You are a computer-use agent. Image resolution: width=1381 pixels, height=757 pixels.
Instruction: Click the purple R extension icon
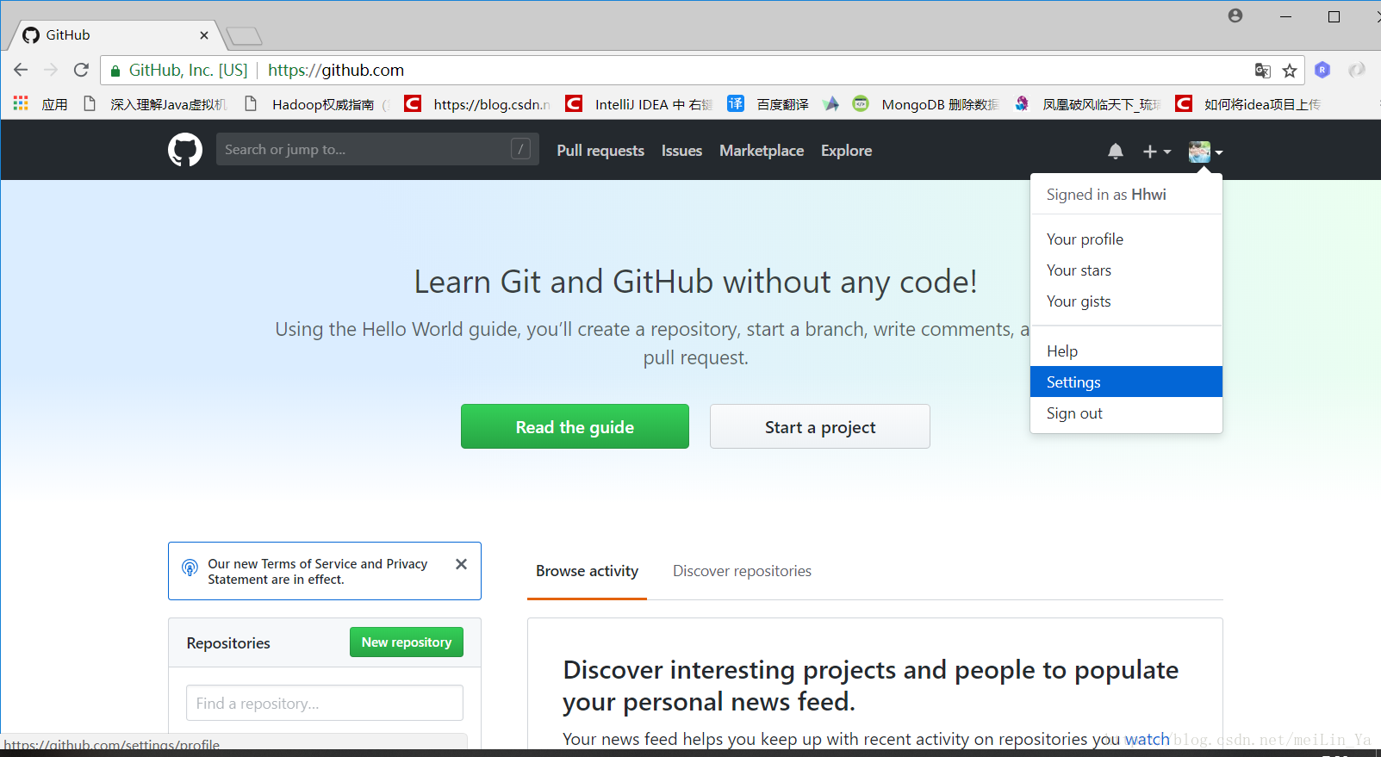pos(1322,70)
